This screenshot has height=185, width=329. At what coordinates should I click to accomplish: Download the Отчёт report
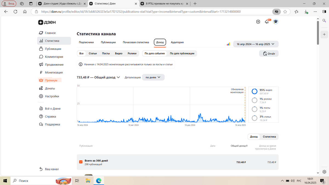point(269,53)
